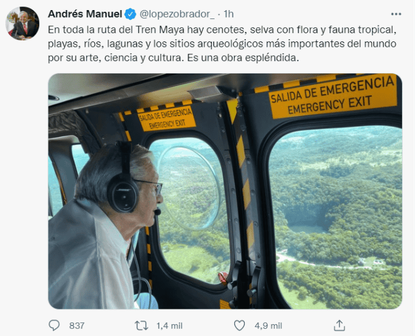Click the 837 replies count
Image resolution: width=415 pixels, height=336 pixels.
click(x=76, y=326)
